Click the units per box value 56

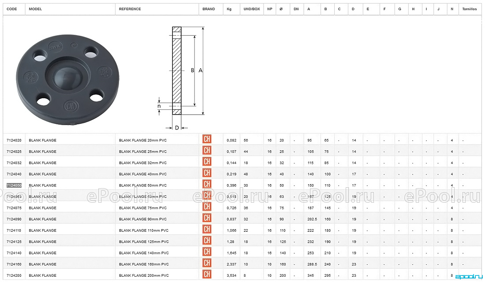246,141
